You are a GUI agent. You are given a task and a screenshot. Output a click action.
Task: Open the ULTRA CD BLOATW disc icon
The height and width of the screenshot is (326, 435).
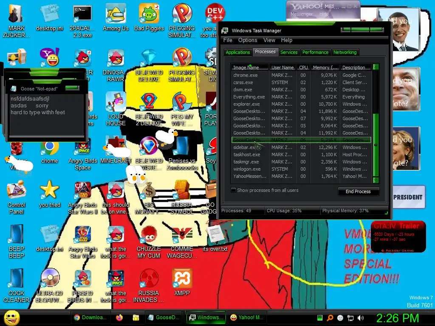click(49, 286)
